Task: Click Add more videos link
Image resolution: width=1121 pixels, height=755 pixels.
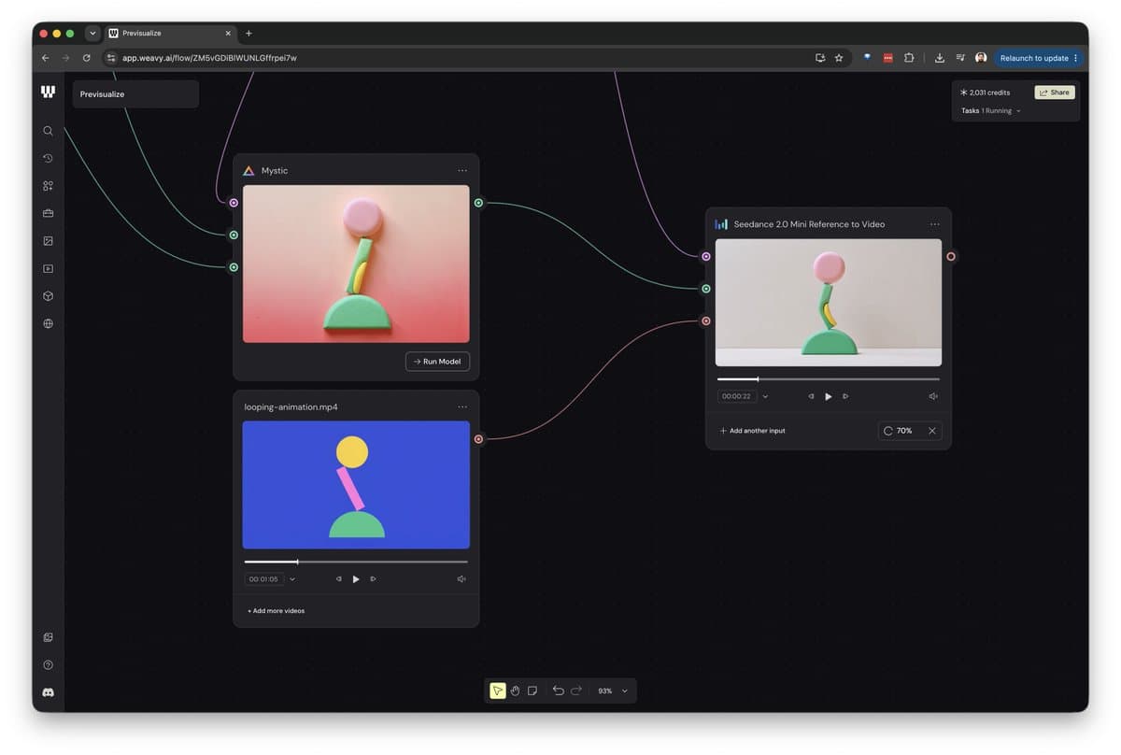Action: click(x=277, y=611)
